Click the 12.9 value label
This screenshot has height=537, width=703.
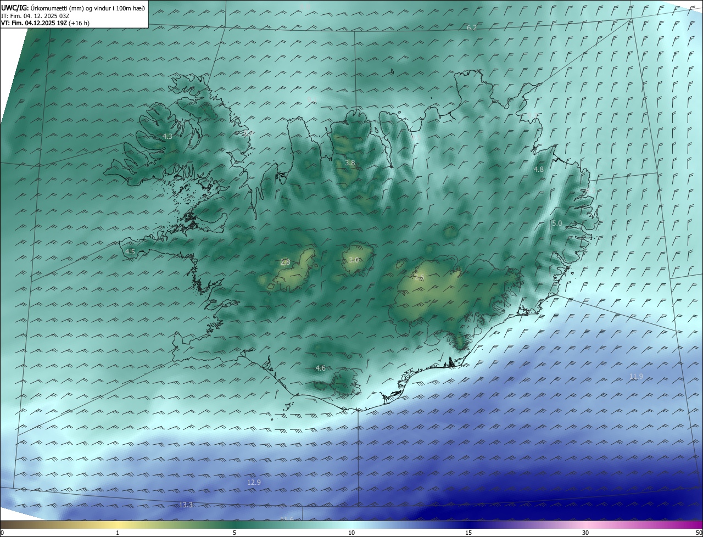pos(254,482)
